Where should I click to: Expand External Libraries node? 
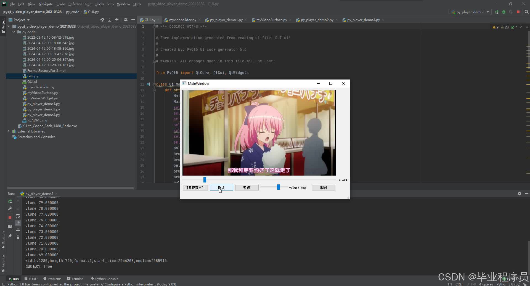[9, 131]
